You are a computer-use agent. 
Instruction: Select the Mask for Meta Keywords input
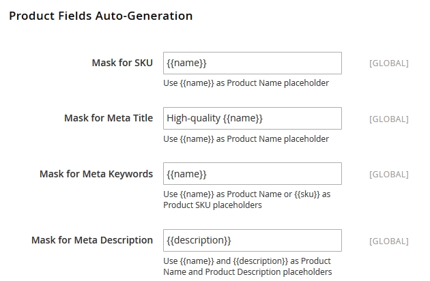[252, 174]
